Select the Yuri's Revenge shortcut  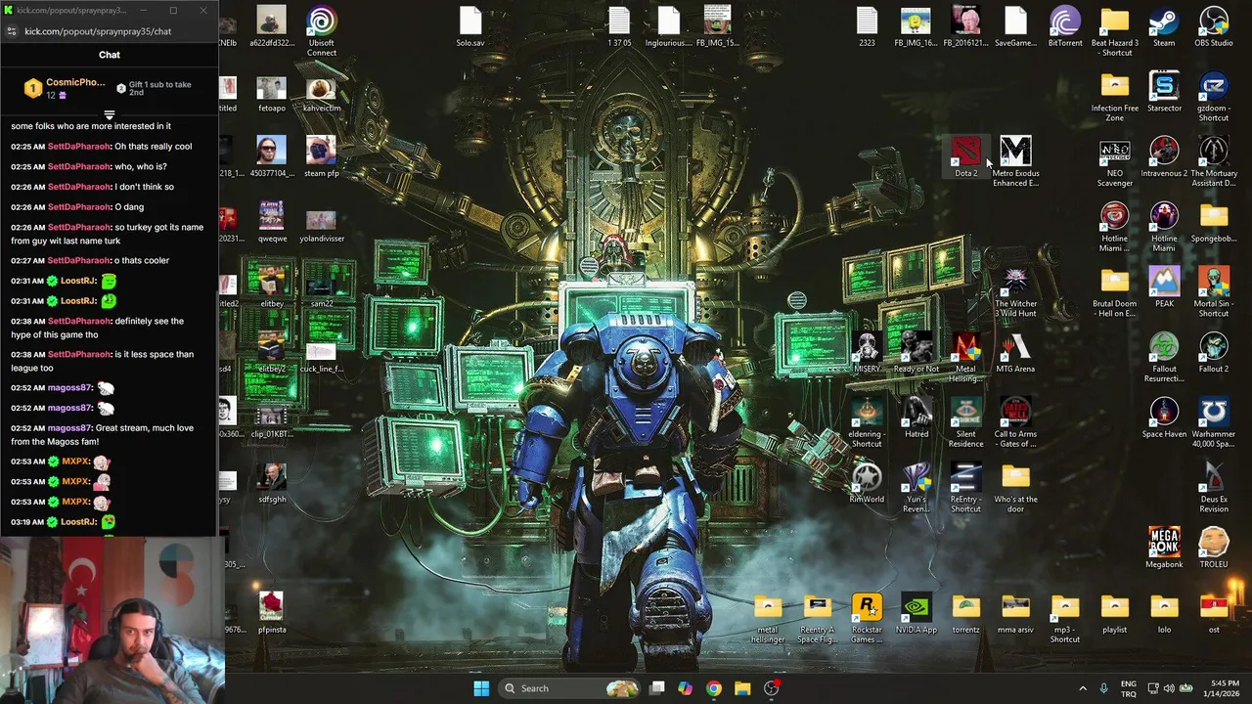pyautogui.click(x=917, y=488)
